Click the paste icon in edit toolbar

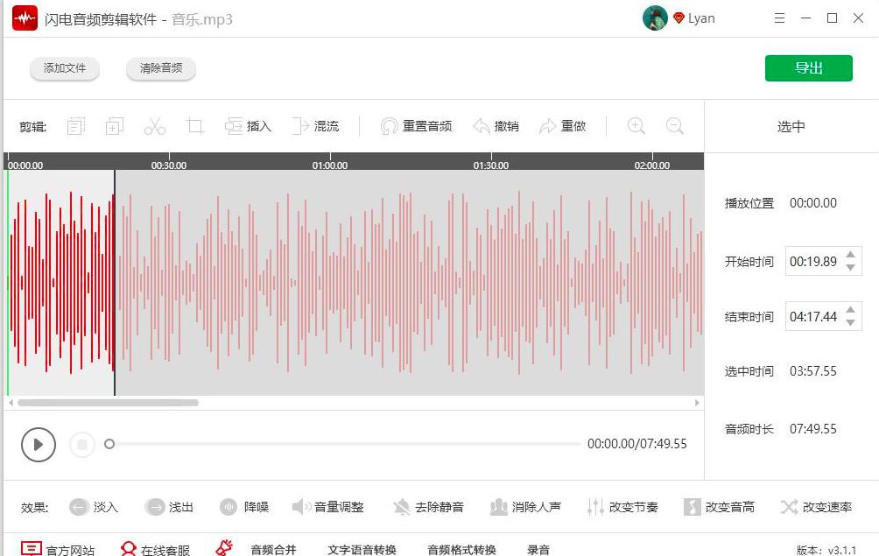coord(115,126)
